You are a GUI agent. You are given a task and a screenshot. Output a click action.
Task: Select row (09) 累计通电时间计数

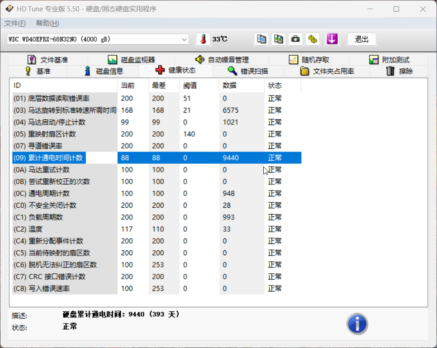[x=157, y=158]
